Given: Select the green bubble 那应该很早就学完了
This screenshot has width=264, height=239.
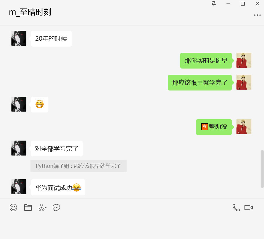Looking at the screenshot, I should 200,83.
